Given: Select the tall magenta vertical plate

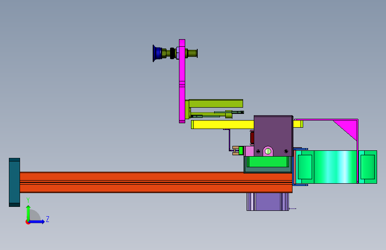Looking at the screenshot, I should [x=182, y=81].
